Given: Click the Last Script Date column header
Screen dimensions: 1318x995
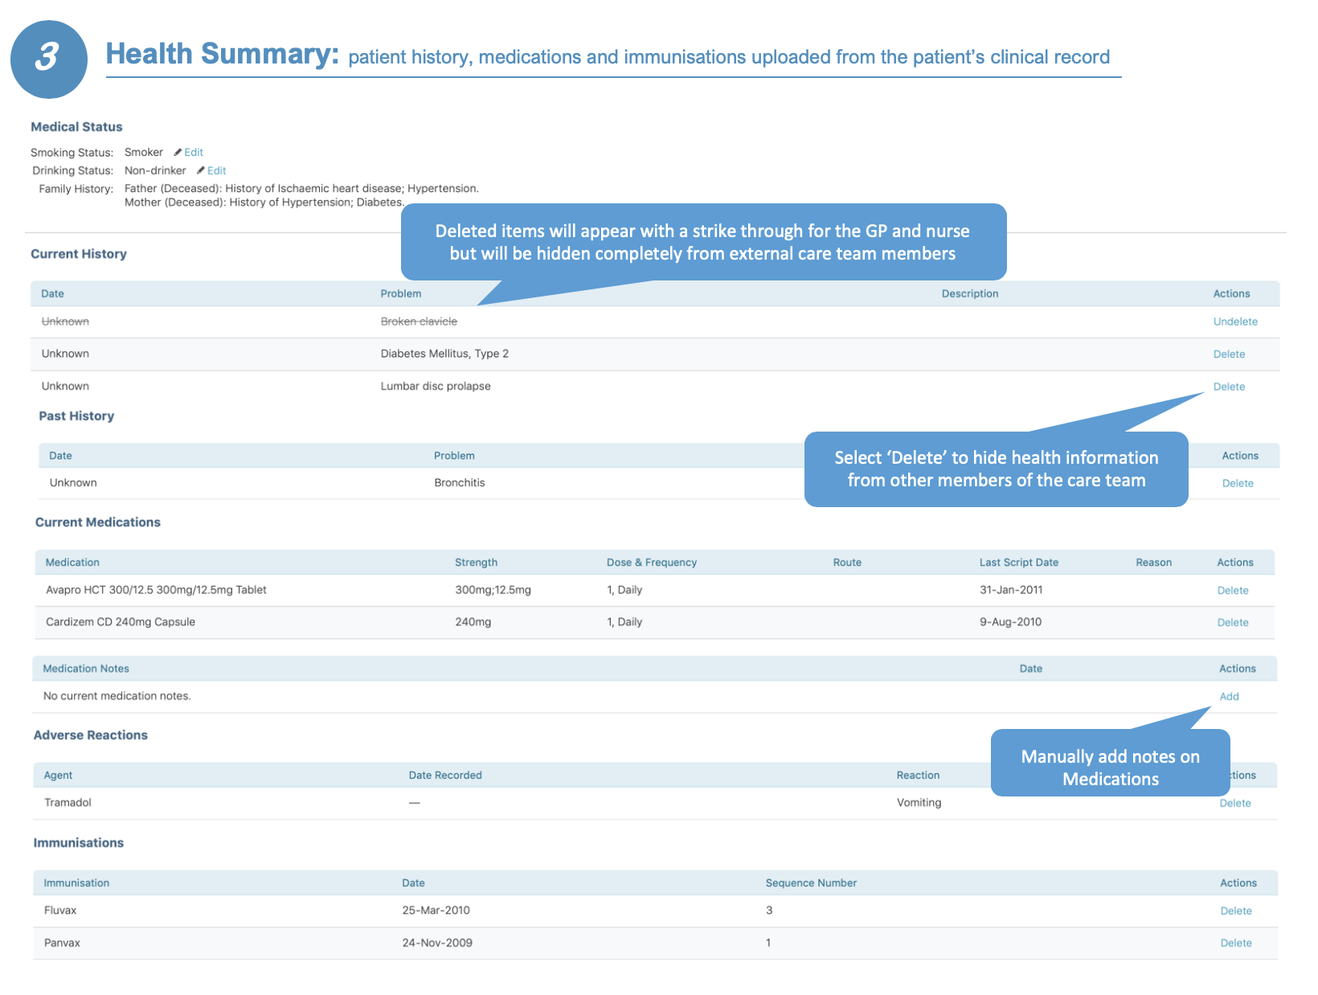Looking at the screenshot, I should tap(1018, 563).
